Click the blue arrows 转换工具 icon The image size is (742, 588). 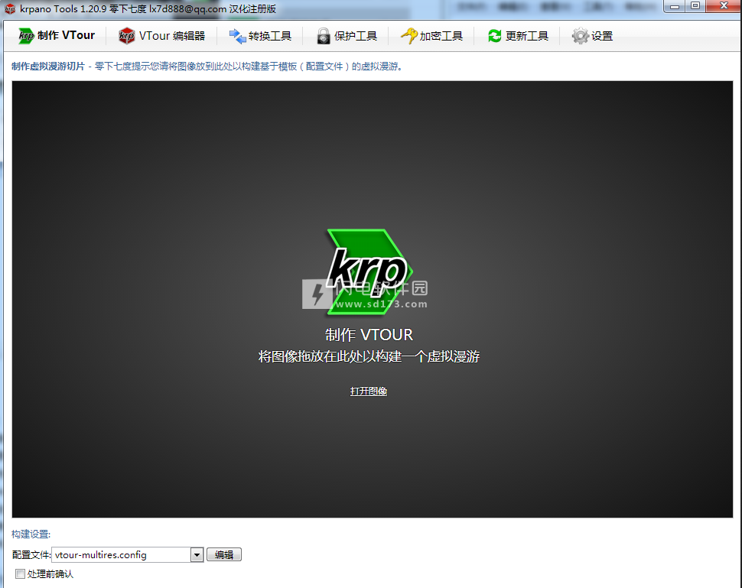(238, 36)
